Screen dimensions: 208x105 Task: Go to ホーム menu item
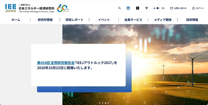(x=16, y=20)
